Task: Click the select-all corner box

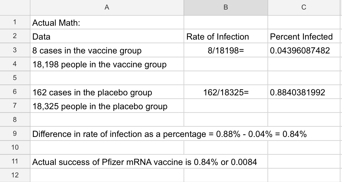Action: [15, 8]
